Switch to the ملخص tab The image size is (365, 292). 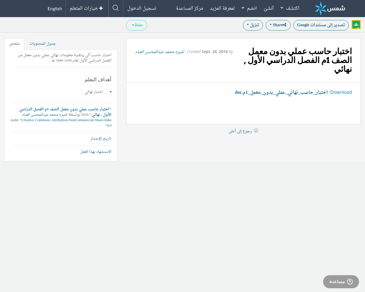14,44
